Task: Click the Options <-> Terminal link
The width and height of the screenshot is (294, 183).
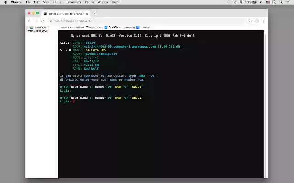Action: tap(72, 27)
